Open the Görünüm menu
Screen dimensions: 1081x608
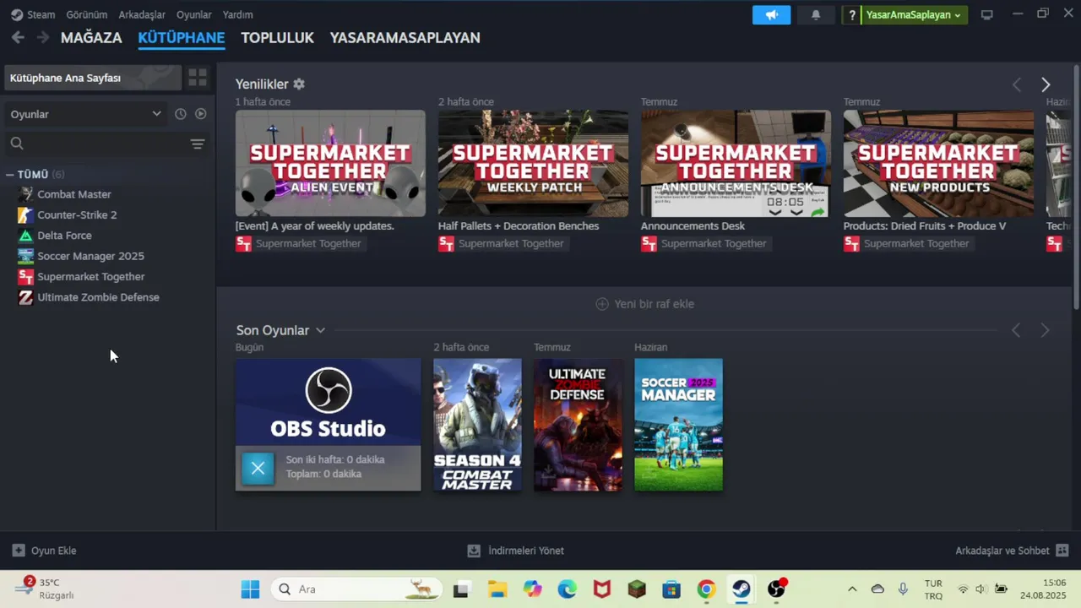point(87,14)
